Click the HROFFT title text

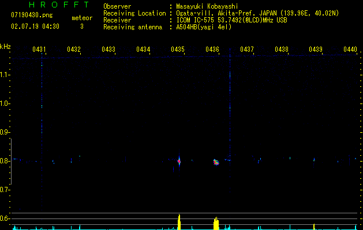59,5
